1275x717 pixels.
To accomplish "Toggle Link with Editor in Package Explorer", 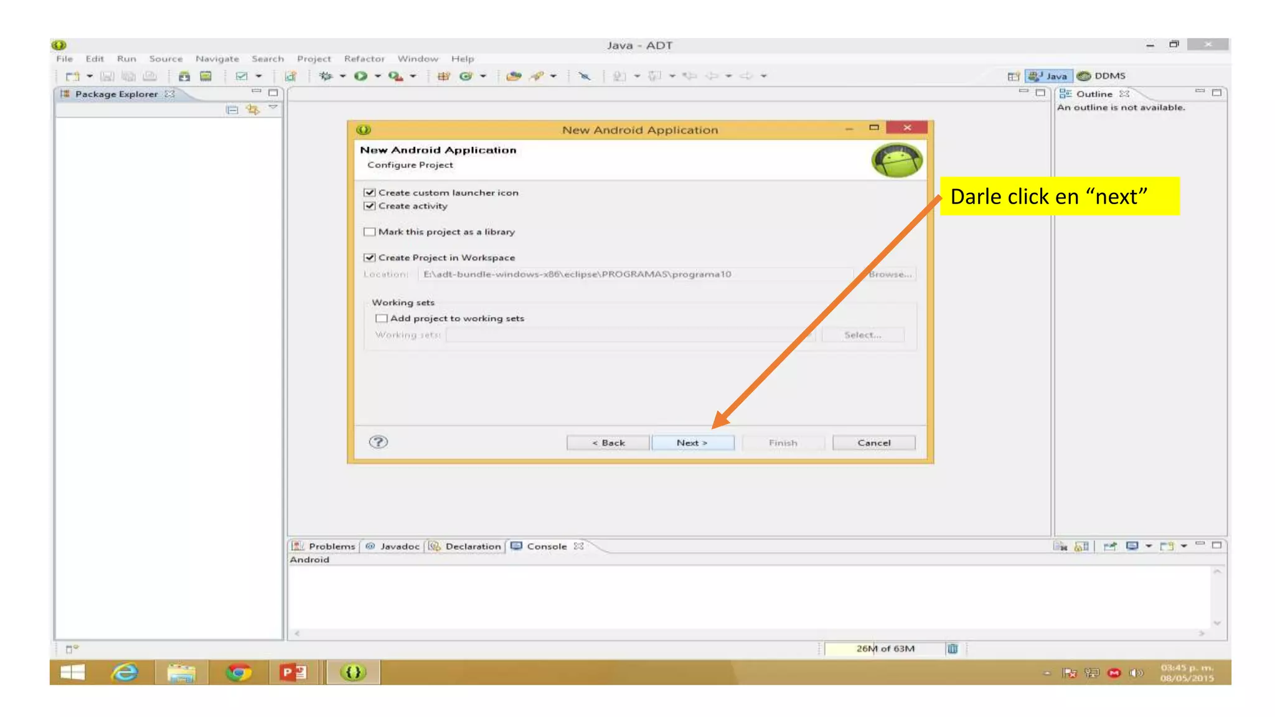I will (252, 110).
